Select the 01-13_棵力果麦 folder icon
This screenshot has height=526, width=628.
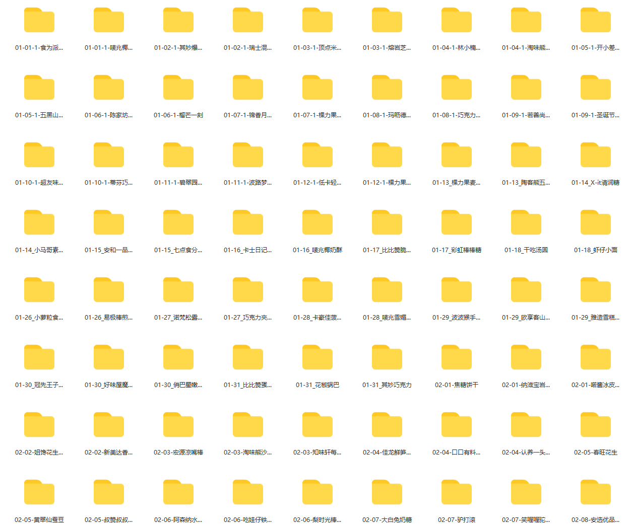click(457, 155)
